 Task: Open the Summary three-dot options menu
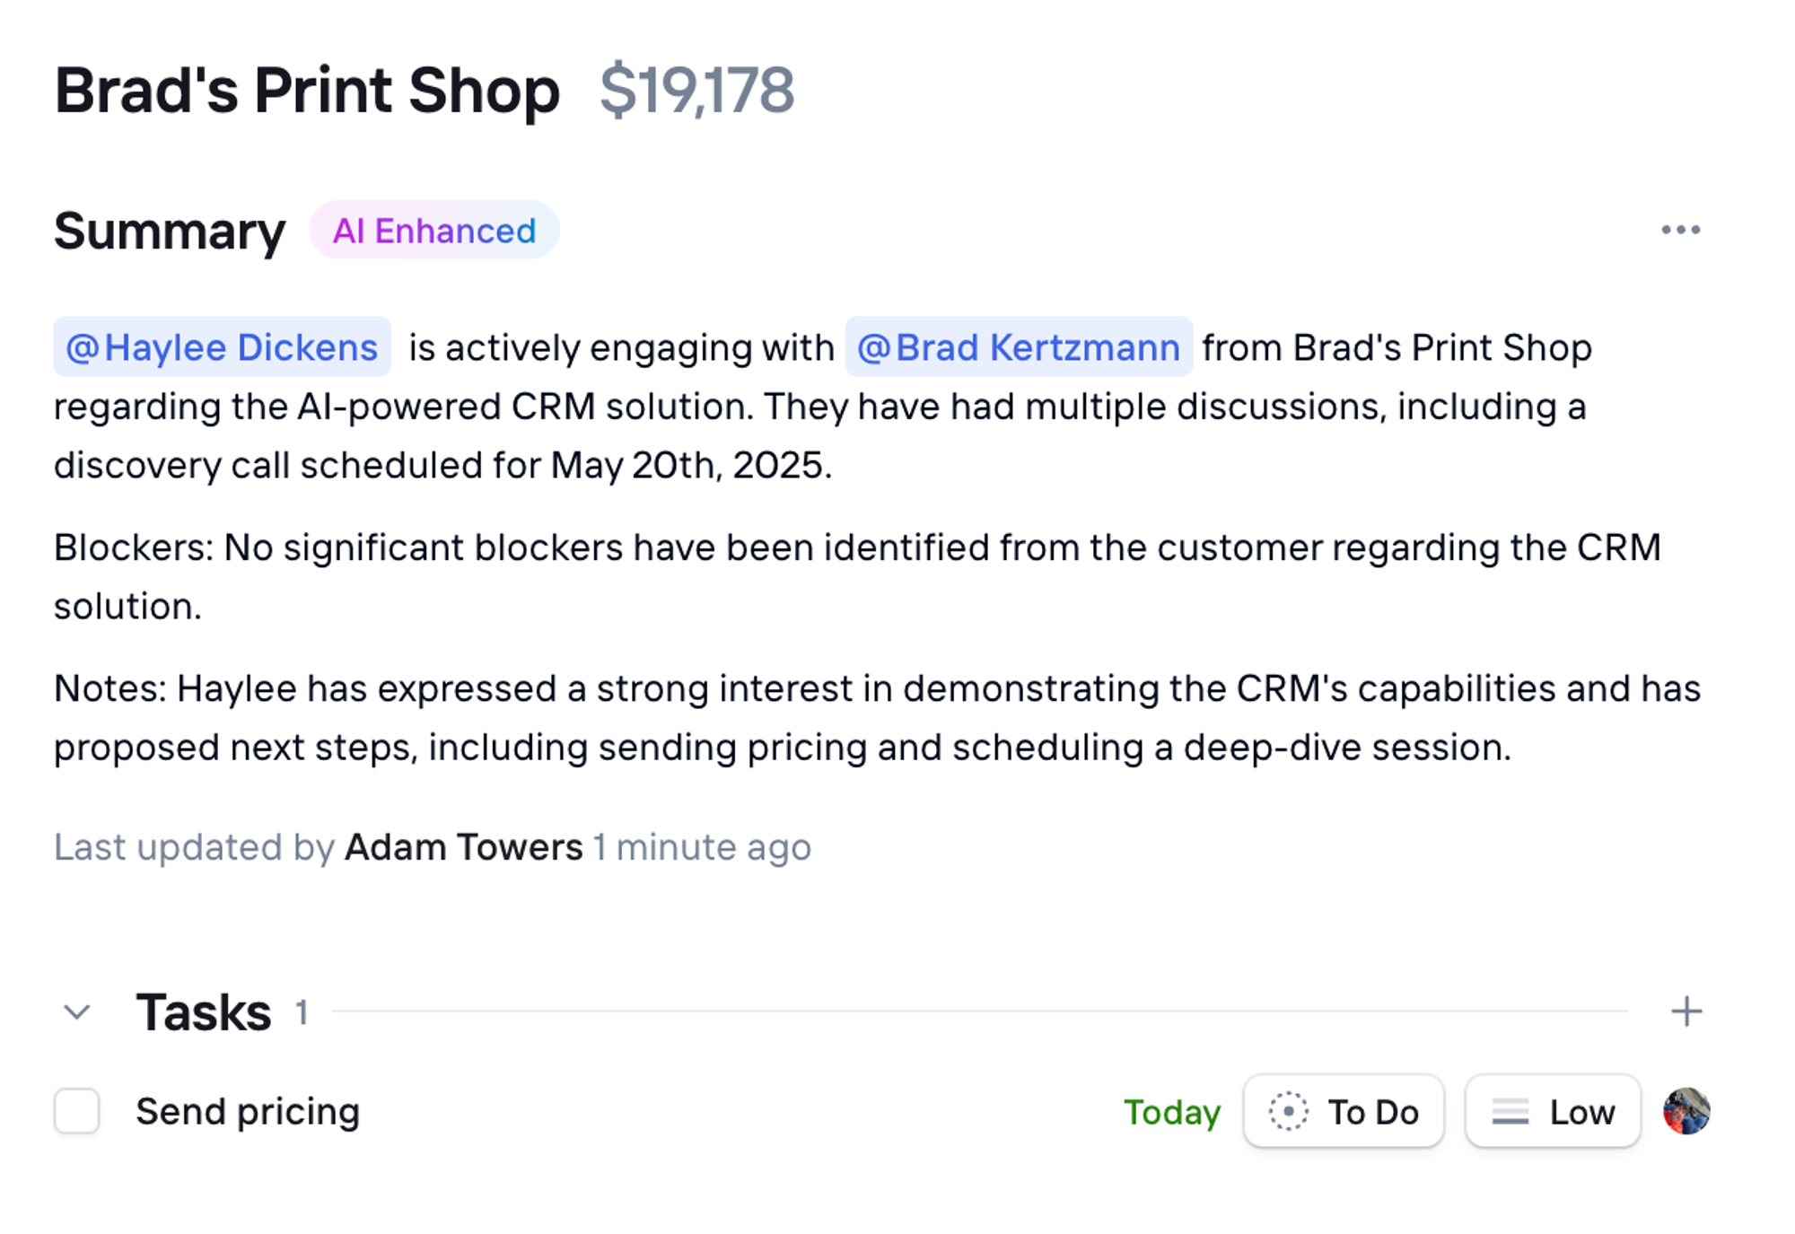click(1680, 230)
